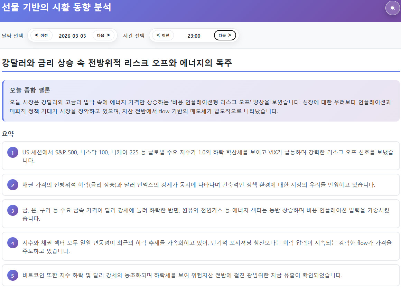Advance to next date with 다음 button
This screenshot has height=288, width=401.
pyautogui.click(x=103, y=35)
